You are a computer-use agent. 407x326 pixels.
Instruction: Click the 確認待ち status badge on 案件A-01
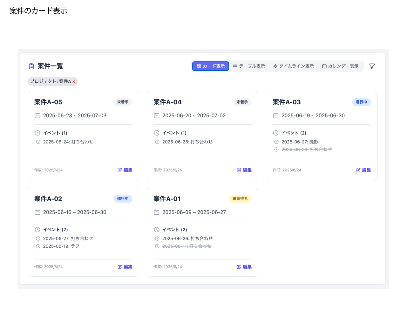point(240,199)
